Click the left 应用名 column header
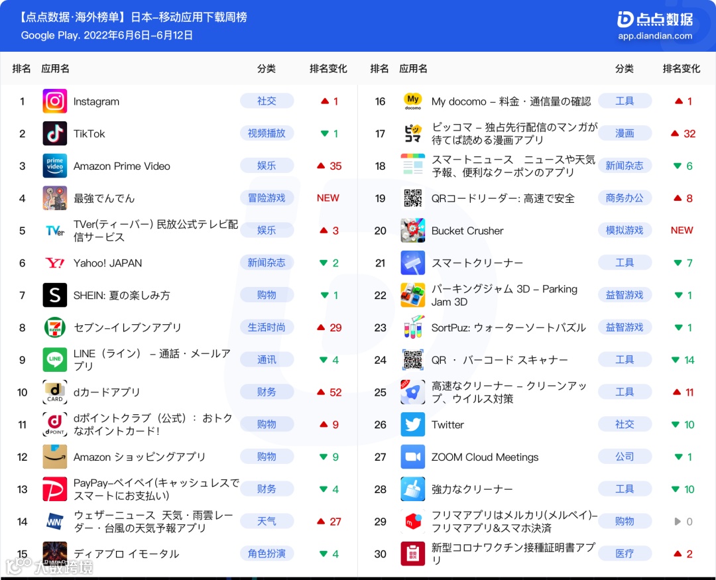This screenshot has height=580, width=716. point(55,68)
